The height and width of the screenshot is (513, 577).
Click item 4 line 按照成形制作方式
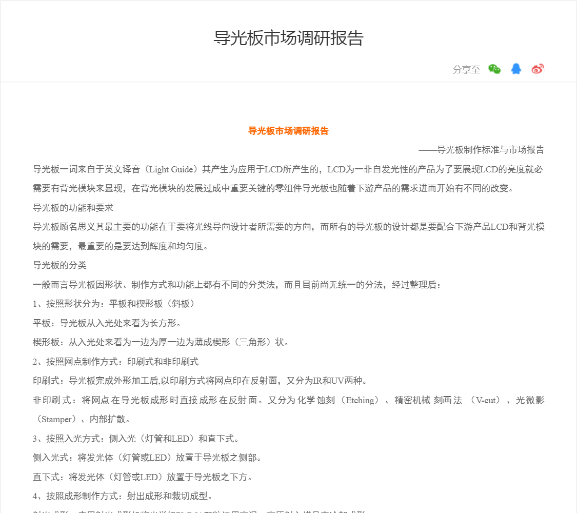click(x=123, y=496)
